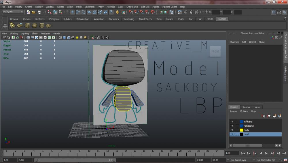Open the Layers menu in Layer Editor
Screen dimensions: 288x163
(234, 111)
